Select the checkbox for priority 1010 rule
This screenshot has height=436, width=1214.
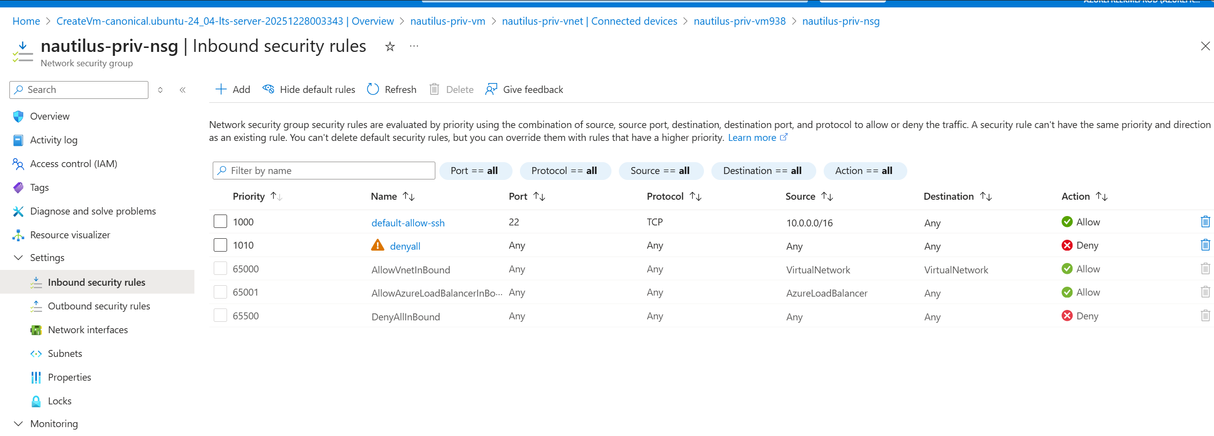point(220,245)
